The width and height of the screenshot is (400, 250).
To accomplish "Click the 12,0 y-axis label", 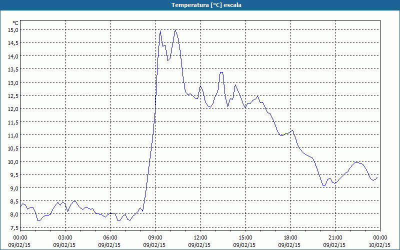I will (13, 109).
